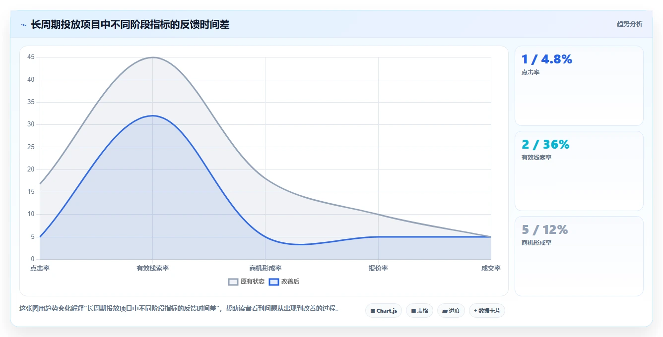Click the description text beginning 这张图用趋势变化解释
Viewport: 663px width, 337px height.
click(x=180, y=308)
